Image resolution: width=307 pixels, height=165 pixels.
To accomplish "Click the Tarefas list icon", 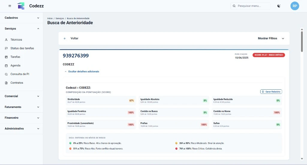I will pyautogui.click(x=6, y=57).
